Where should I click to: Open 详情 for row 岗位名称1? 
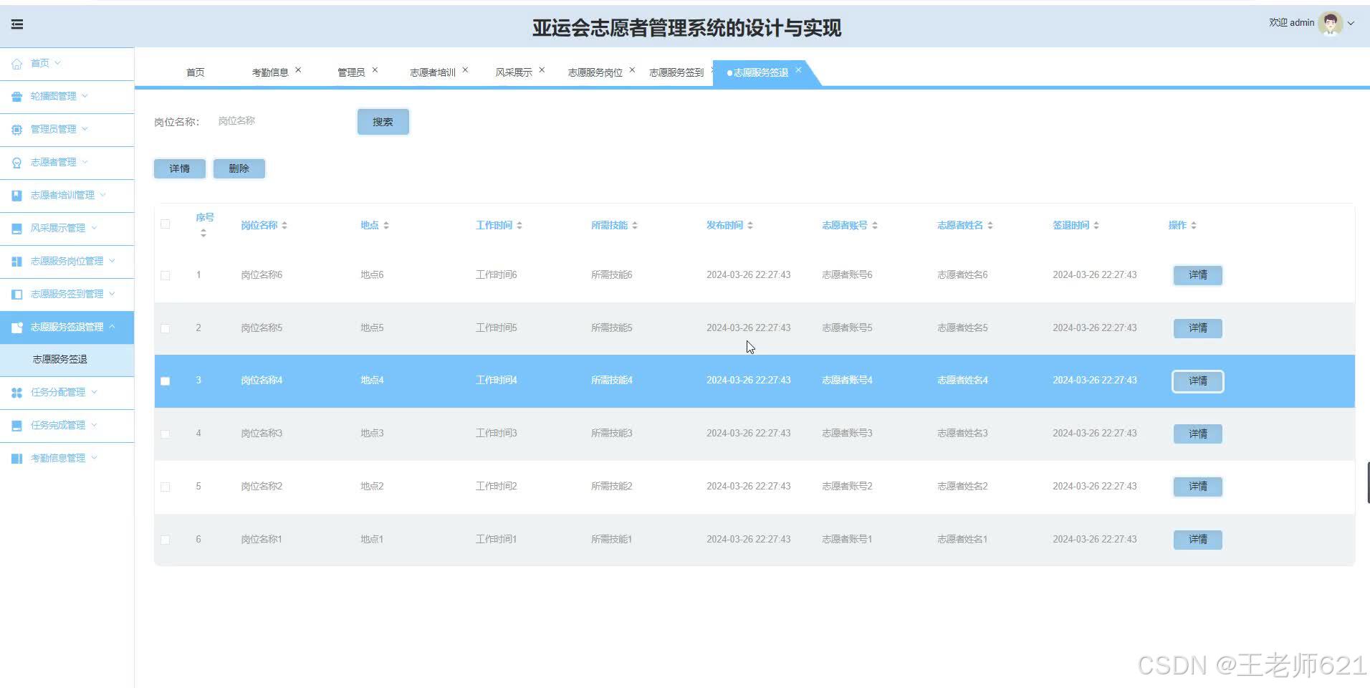(x=1198, y=540)
